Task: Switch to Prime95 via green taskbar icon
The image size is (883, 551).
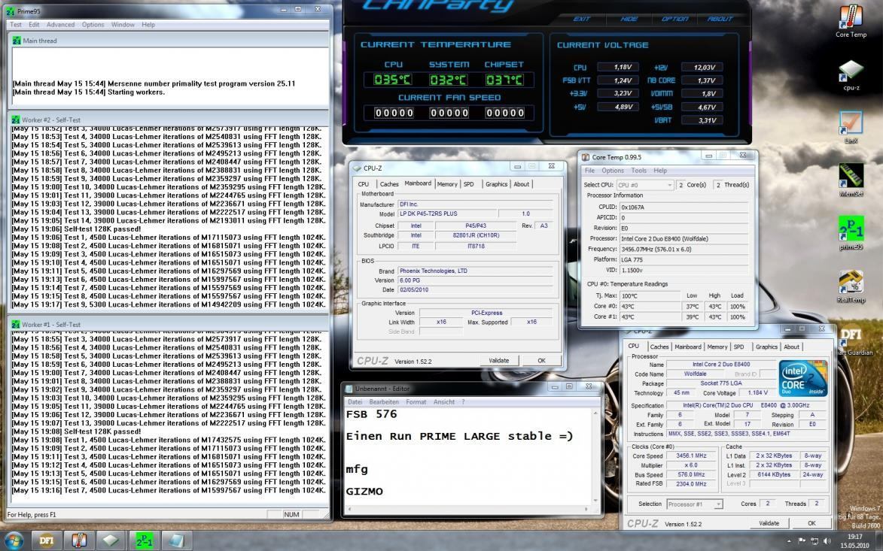Action: 145,541
